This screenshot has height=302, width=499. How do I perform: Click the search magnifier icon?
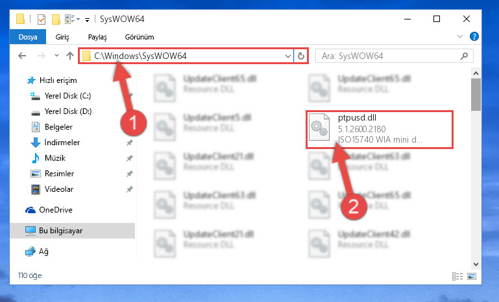tap(465, 56)
